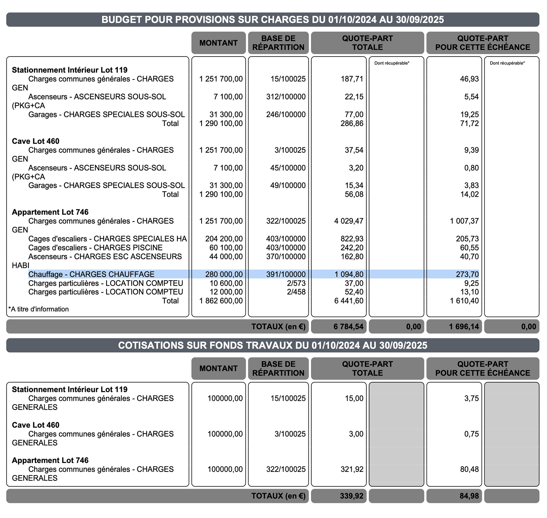This screenshot has height=518, width=547.
Task: Select the first MONTANT column header
Action: coord(218,43)
